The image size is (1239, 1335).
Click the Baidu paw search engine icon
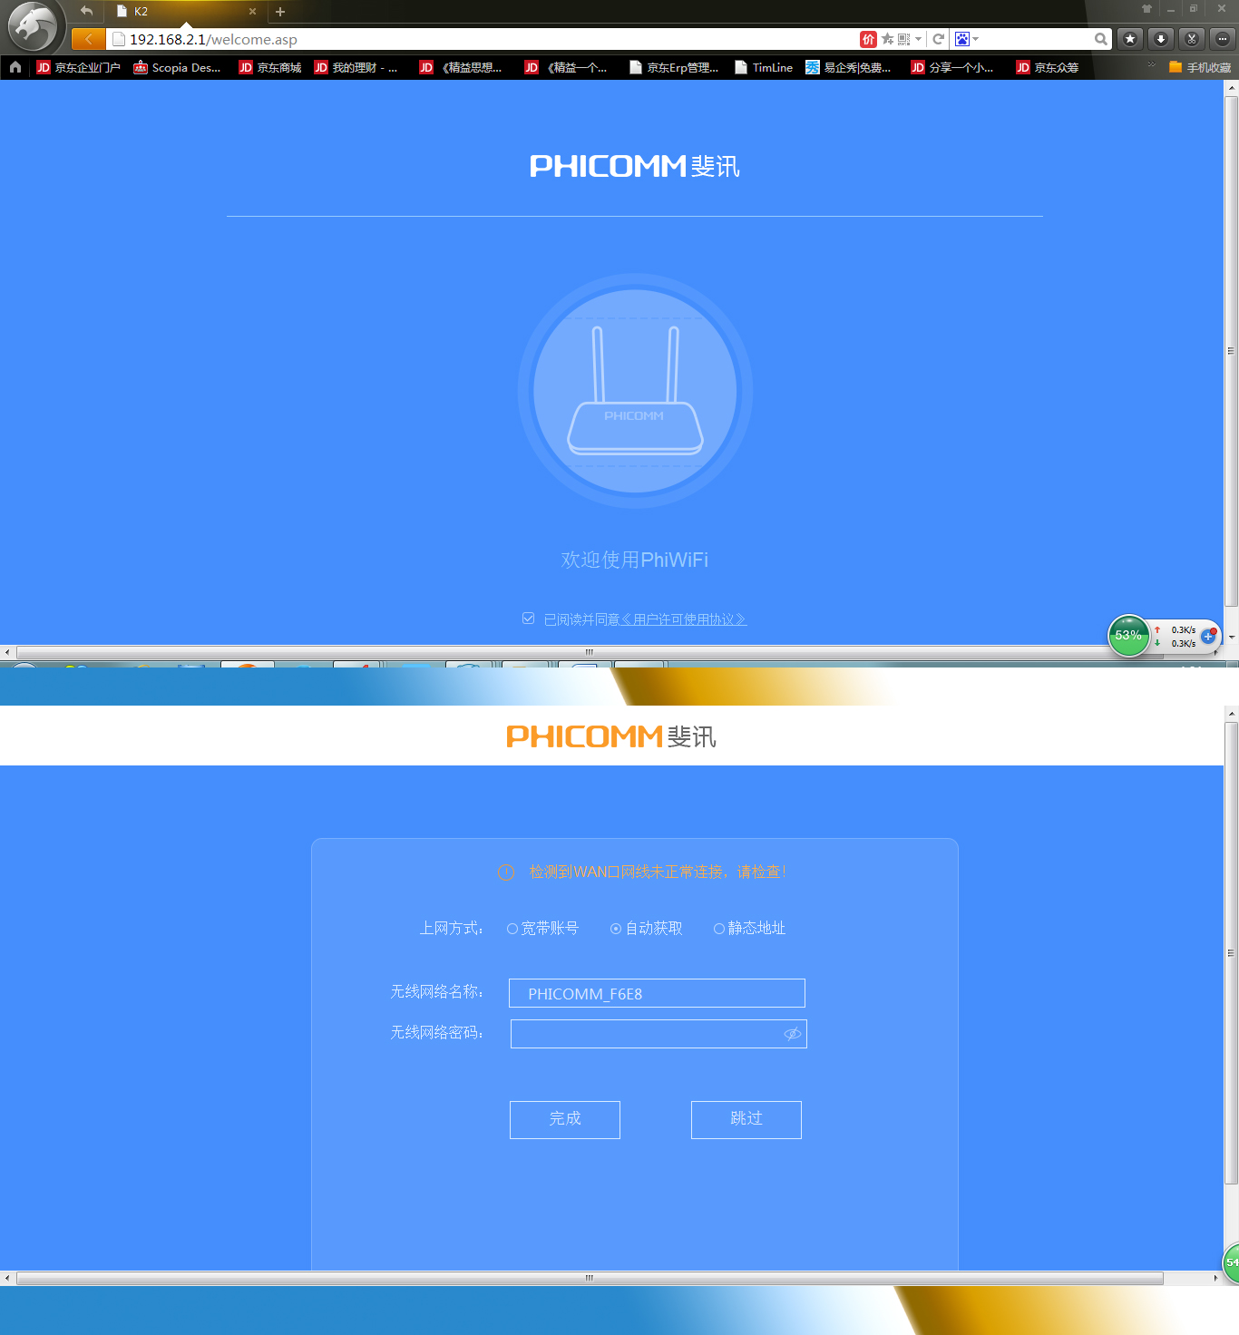[962, 39]
